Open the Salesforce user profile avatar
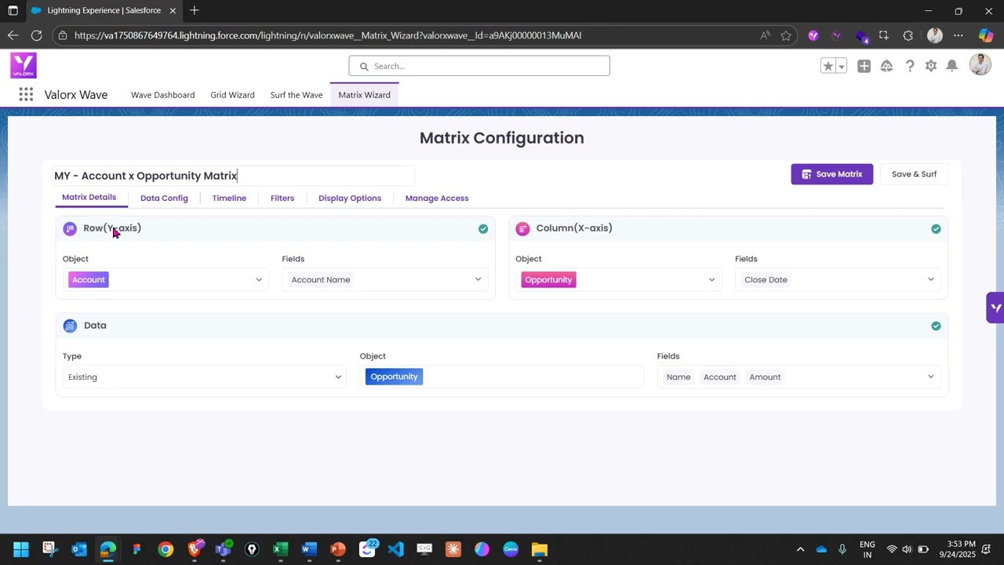Viewport: 1004px width, 565px height. (980, 65)
